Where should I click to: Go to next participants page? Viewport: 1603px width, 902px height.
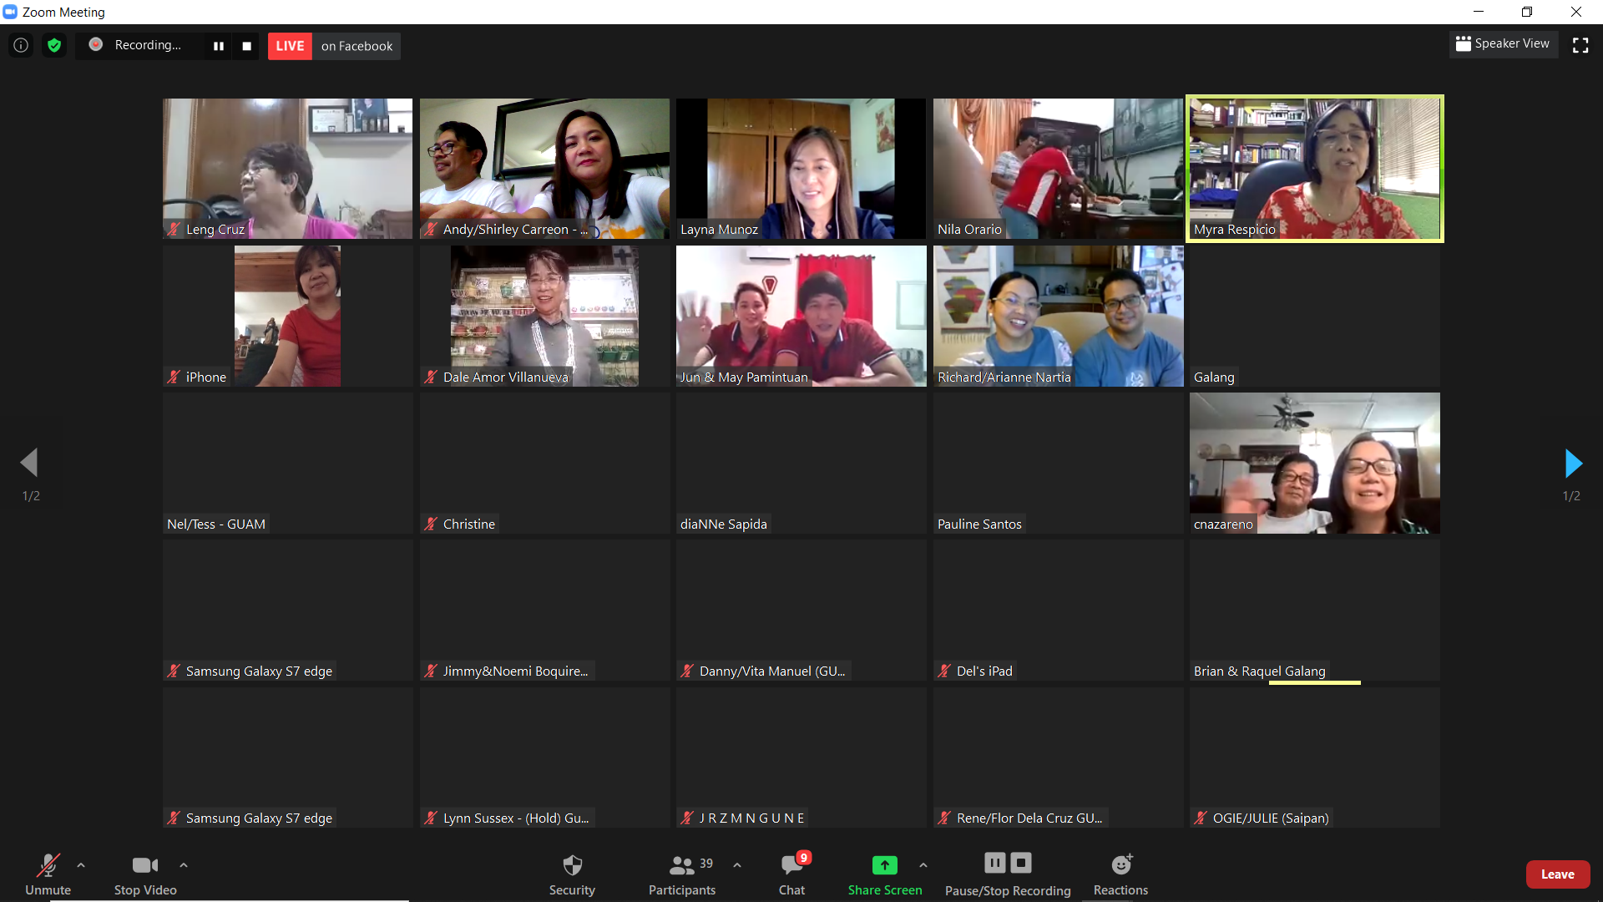1573,463
